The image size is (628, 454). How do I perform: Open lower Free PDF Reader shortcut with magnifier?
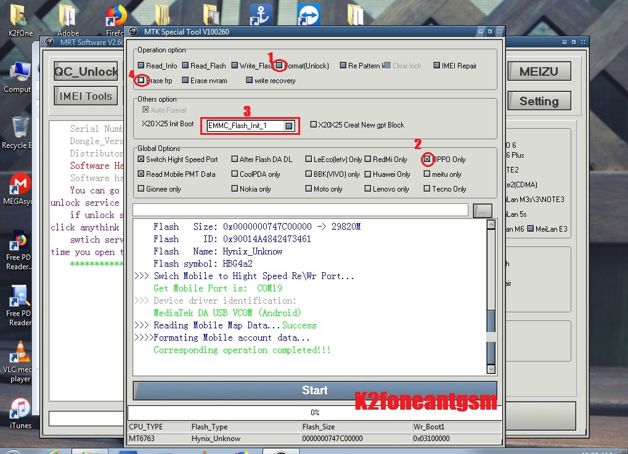coord(18,305)
